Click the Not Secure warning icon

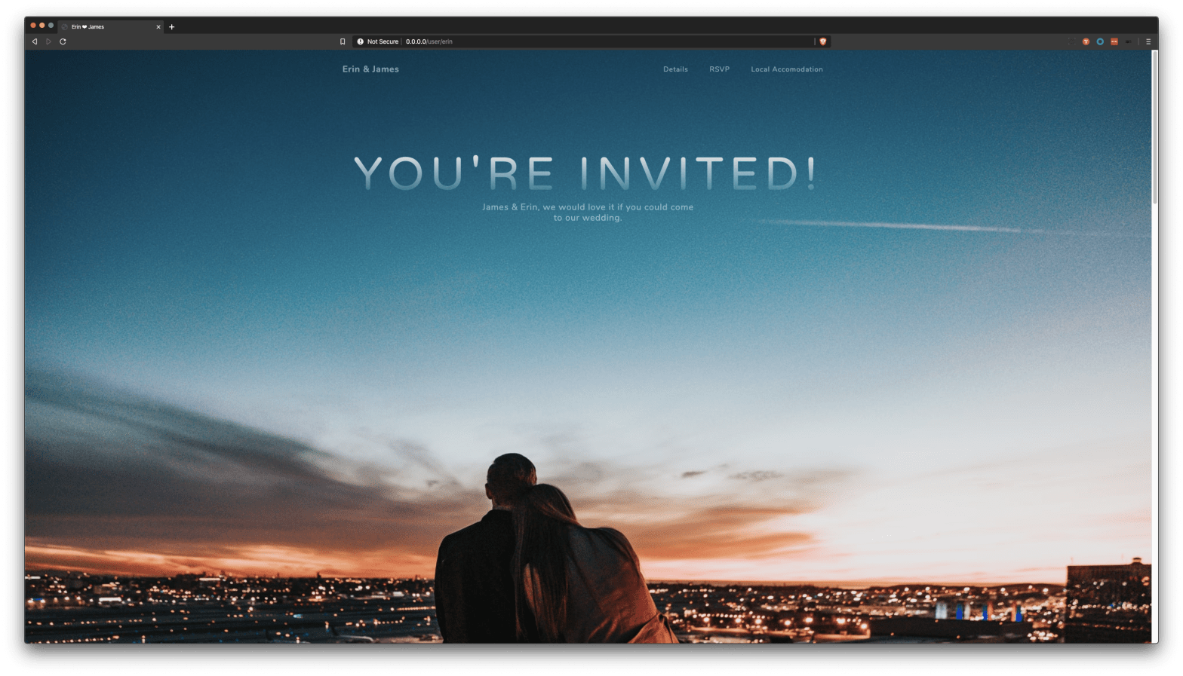pos(361,41)
